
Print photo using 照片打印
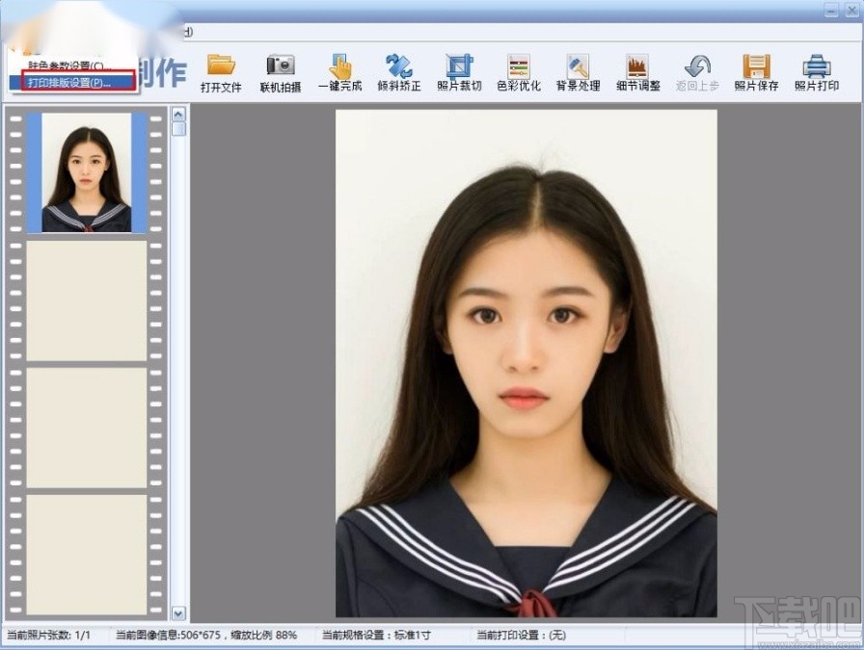click(x=816, y=73)
